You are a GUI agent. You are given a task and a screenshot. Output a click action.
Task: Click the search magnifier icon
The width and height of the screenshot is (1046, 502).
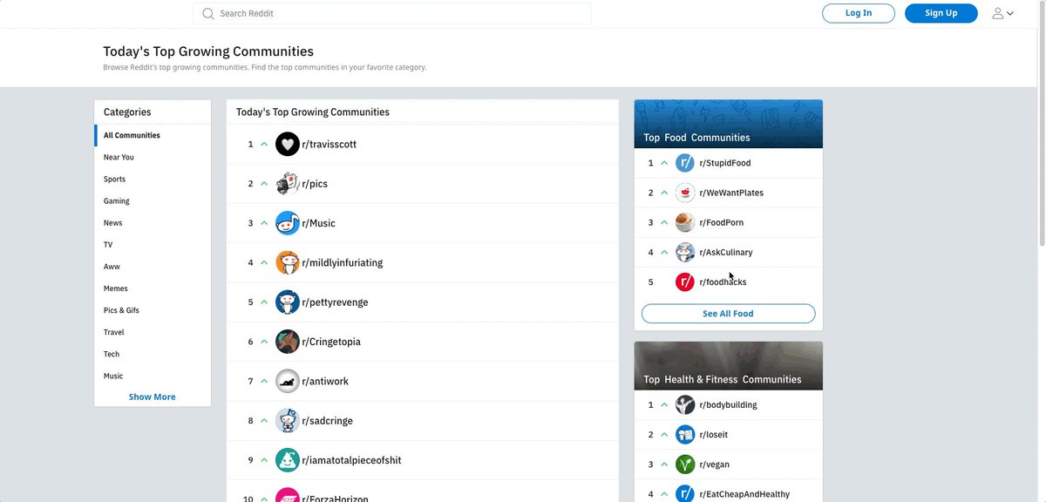point(208,14)
